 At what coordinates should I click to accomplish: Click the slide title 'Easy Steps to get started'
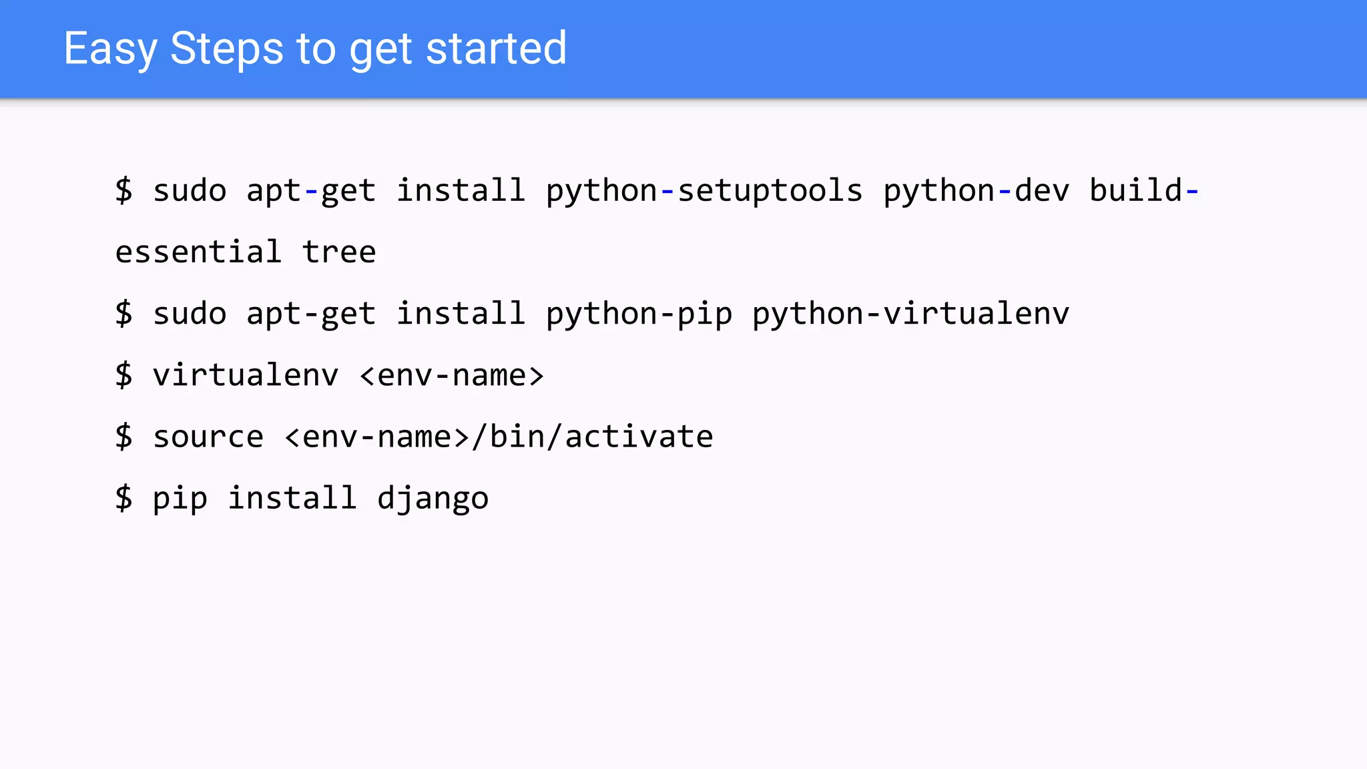tap(315, 49)
